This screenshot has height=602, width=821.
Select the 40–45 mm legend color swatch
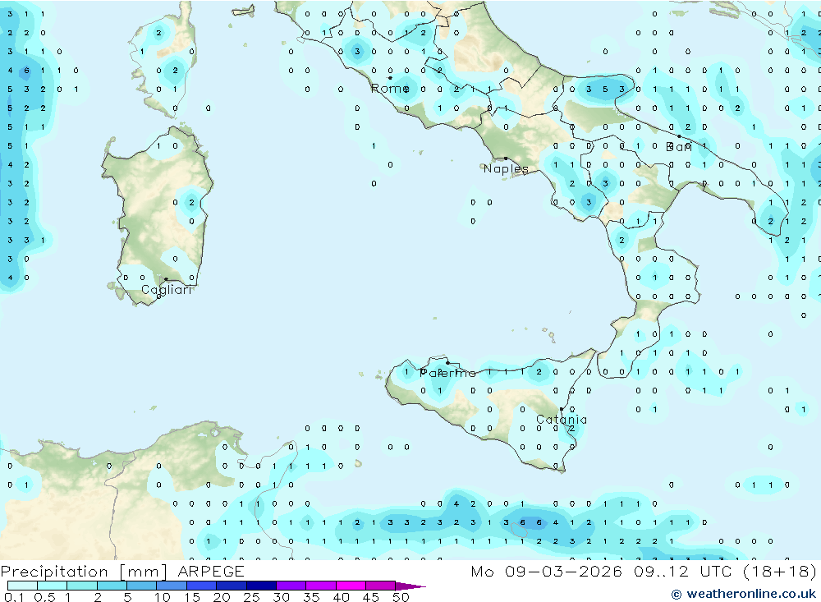351,586
